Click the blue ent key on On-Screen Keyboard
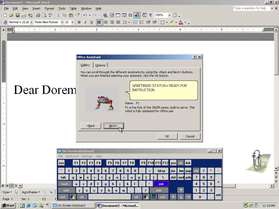 [161, 184]
